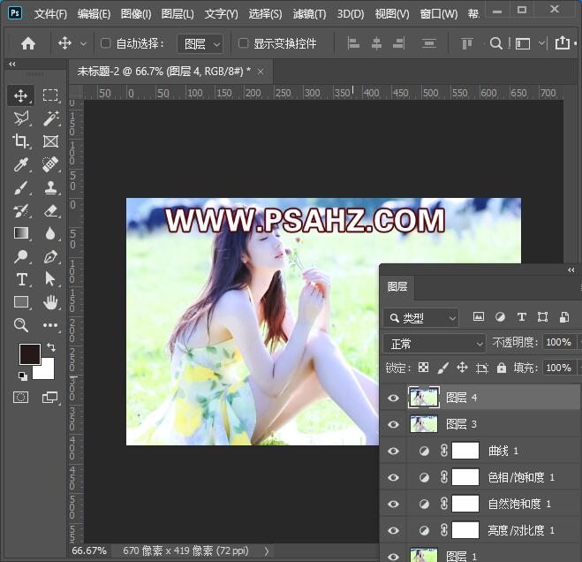
Task: Enable the 显示变换控件 checkbox
Action: (x=243, y=43)
